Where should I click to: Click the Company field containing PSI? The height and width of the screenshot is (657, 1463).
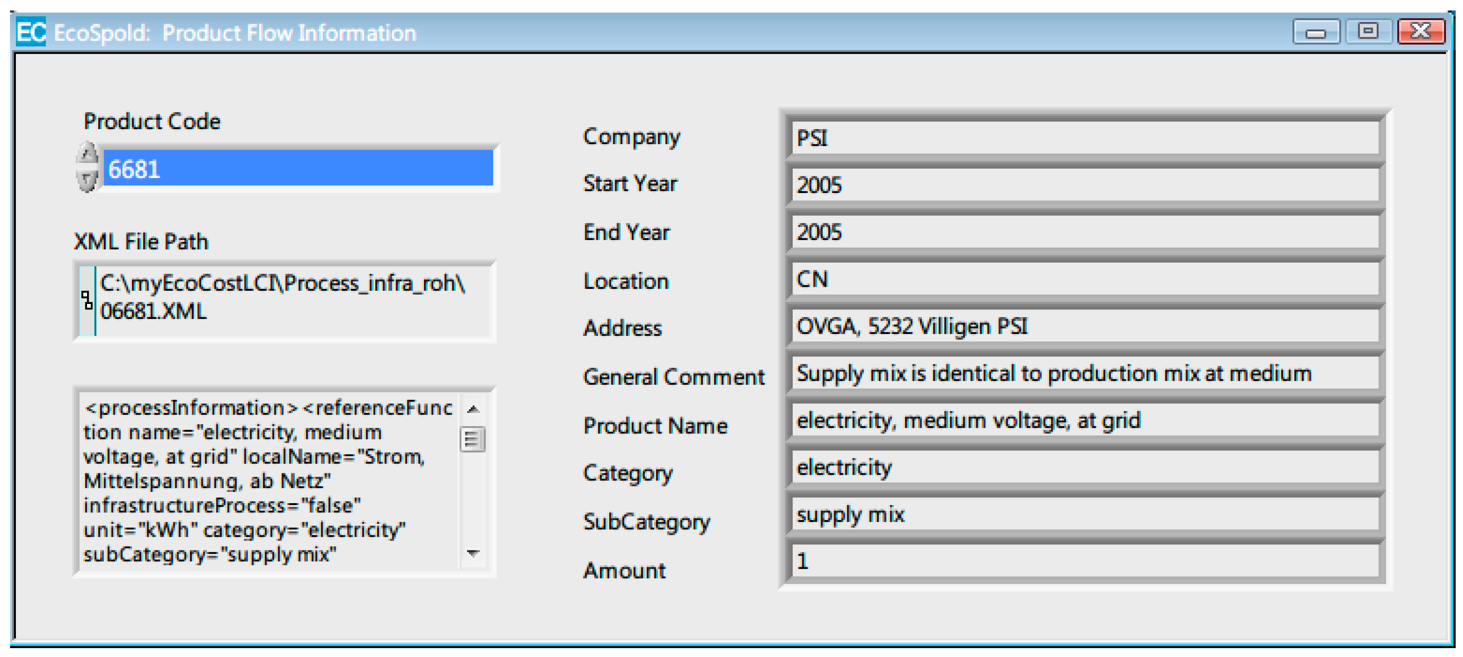click(1085, 138)
